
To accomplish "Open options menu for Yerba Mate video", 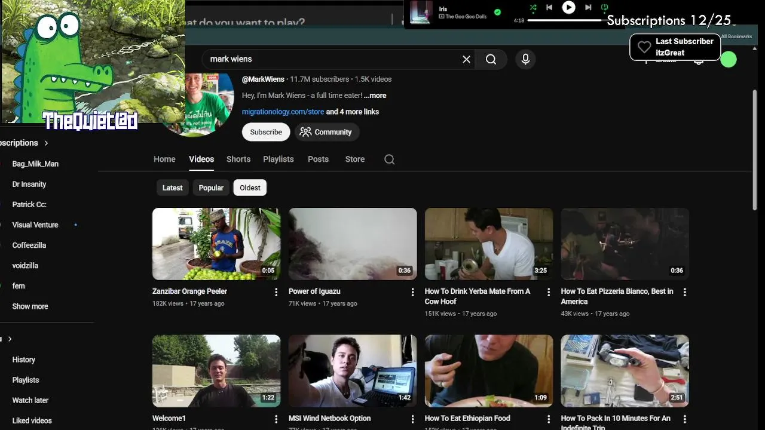I will [x=549, y=292].
